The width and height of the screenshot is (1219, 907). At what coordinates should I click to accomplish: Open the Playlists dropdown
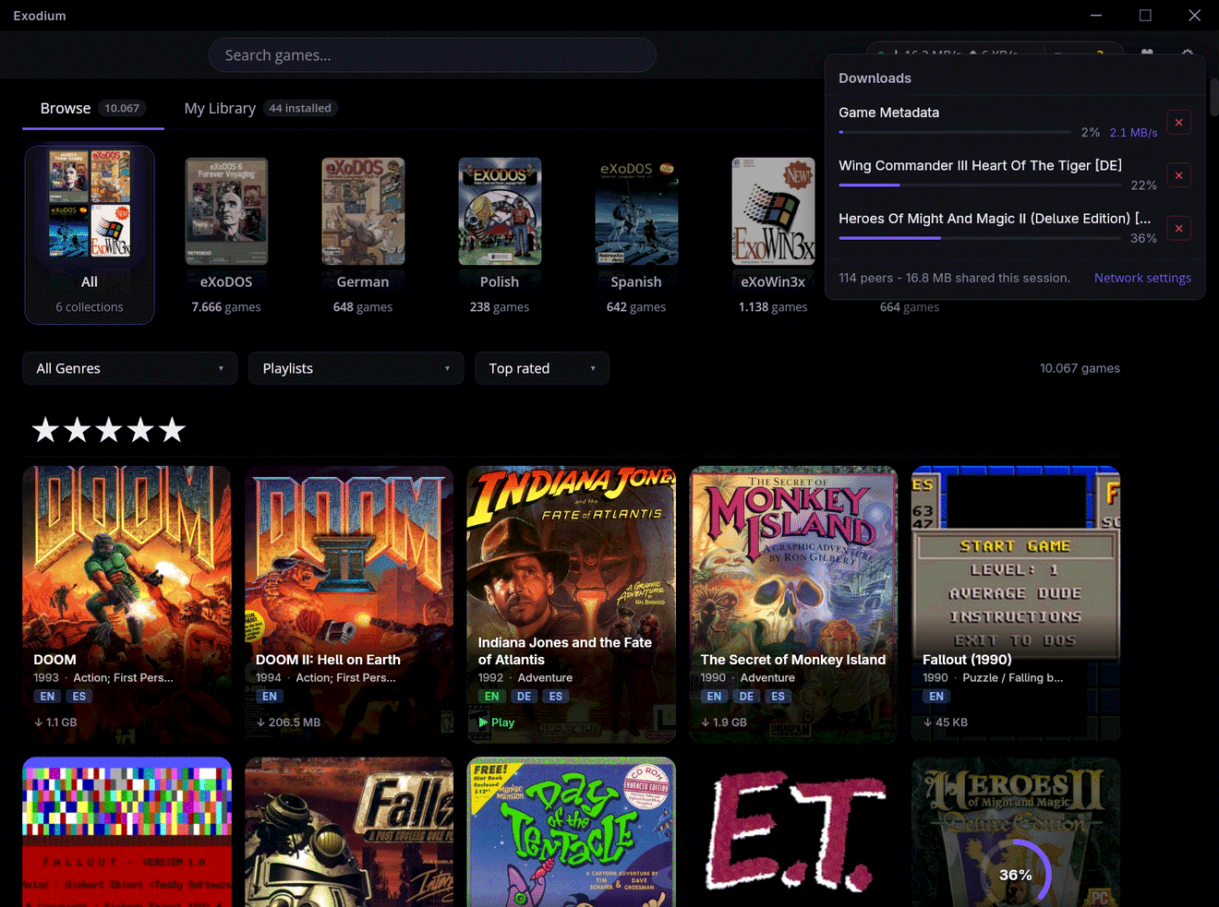pos(356,368)
